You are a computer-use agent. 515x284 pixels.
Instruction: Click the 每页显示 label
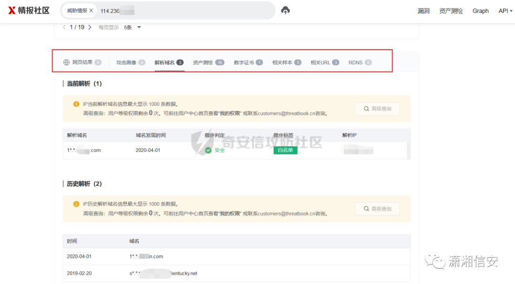point(108,27)
